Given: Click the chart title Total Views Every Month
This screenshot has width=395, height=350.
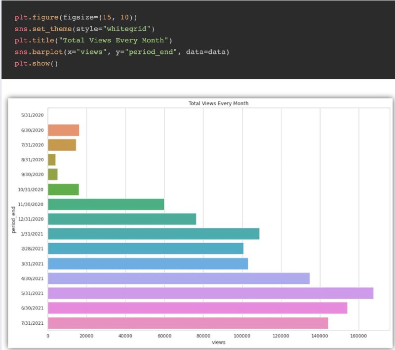Looking at the screenshot, I should tap(218, 103).
